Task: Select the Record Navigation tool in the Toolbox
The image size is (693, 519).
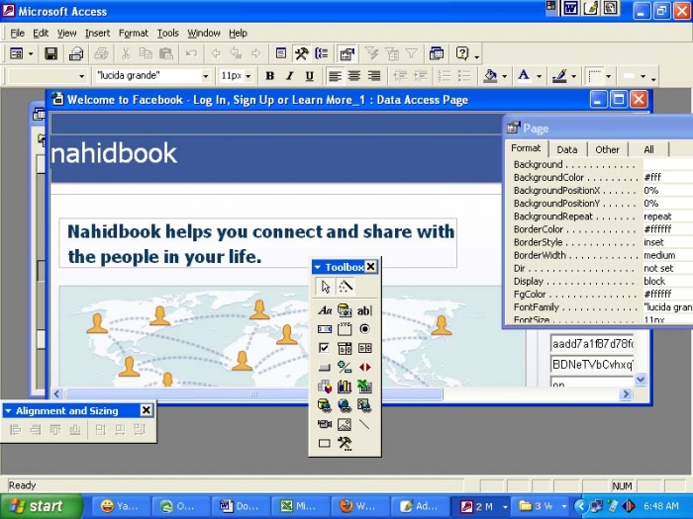Action: click(364, 367)
